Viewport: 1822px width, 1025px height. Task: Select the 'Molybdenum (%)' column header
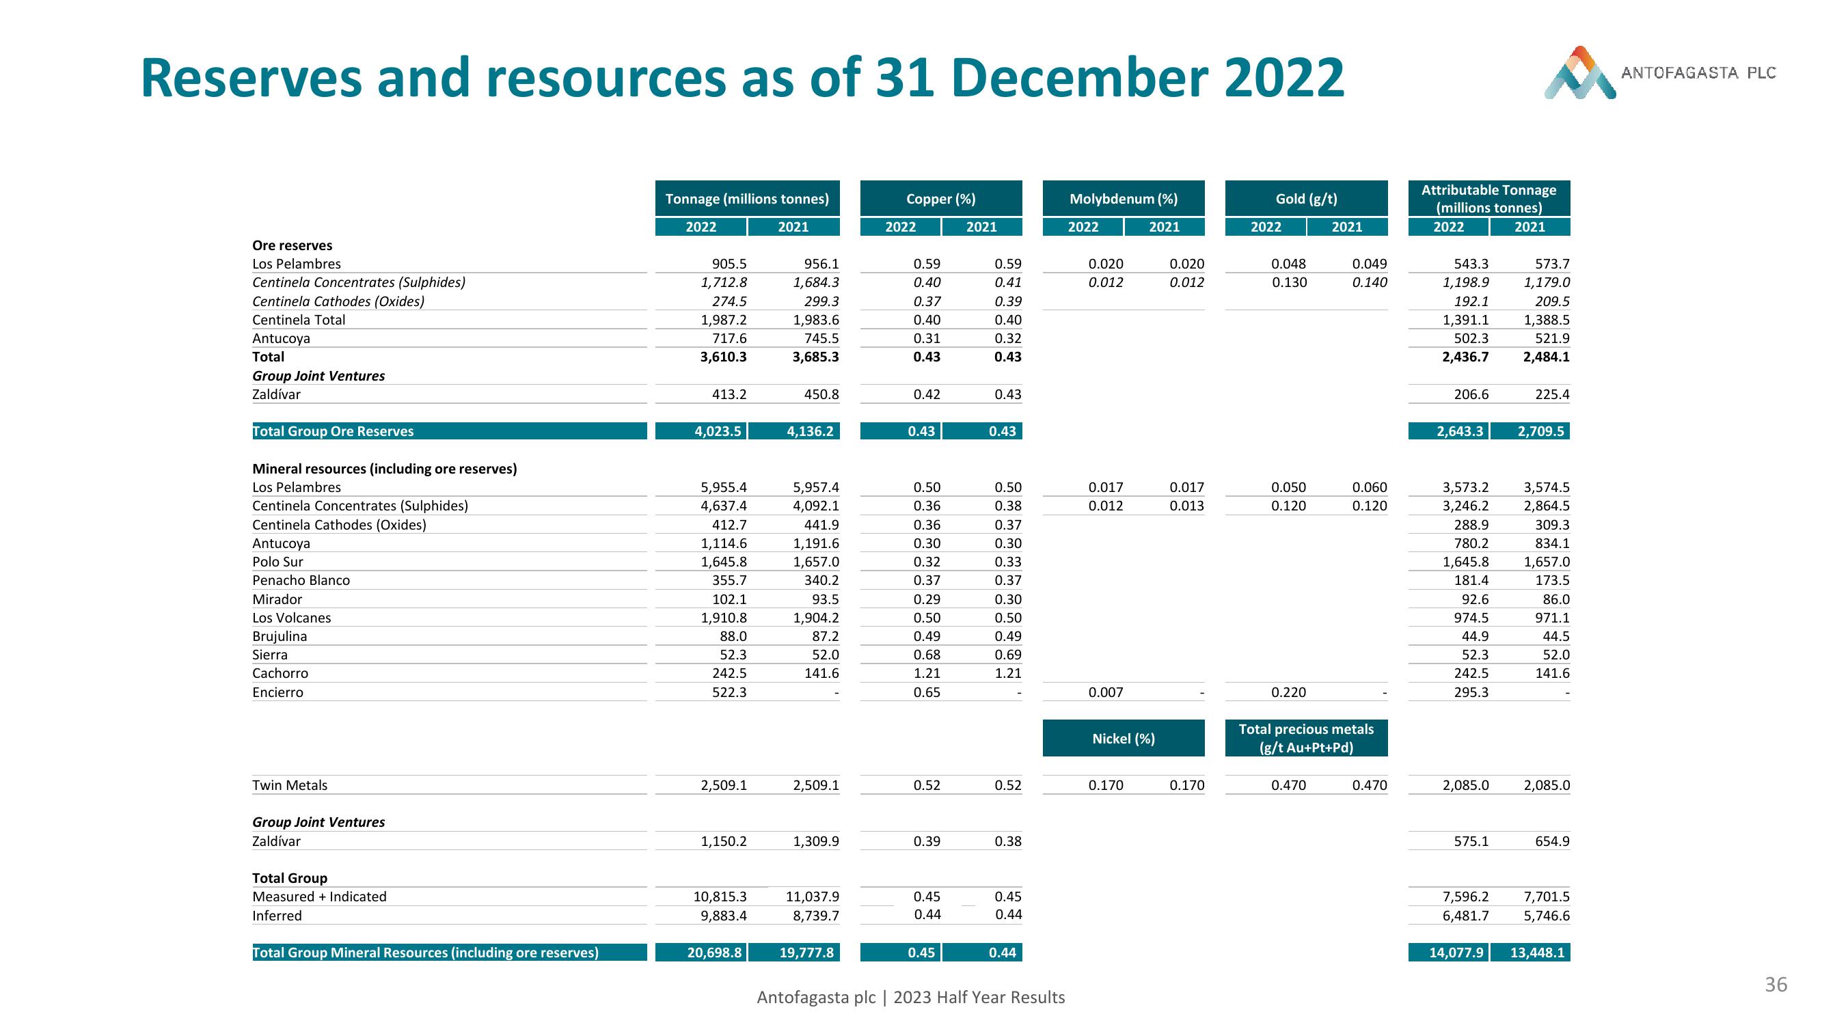1123,199
